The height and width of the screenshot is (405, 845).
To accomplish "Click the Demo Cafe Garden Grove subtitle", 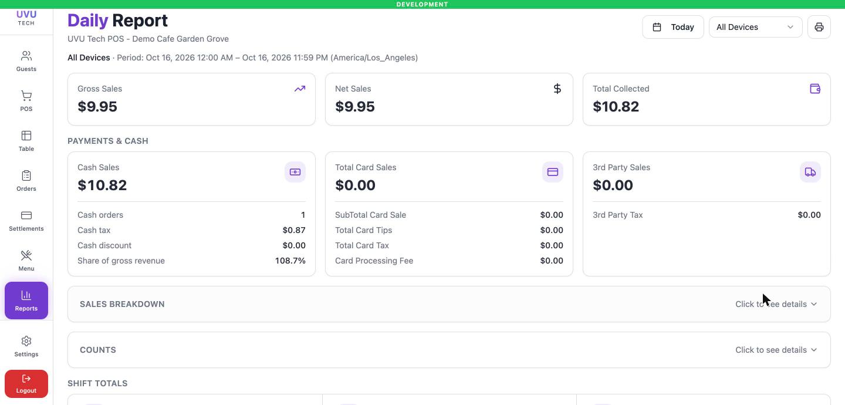I will click(x=148, y=39).
